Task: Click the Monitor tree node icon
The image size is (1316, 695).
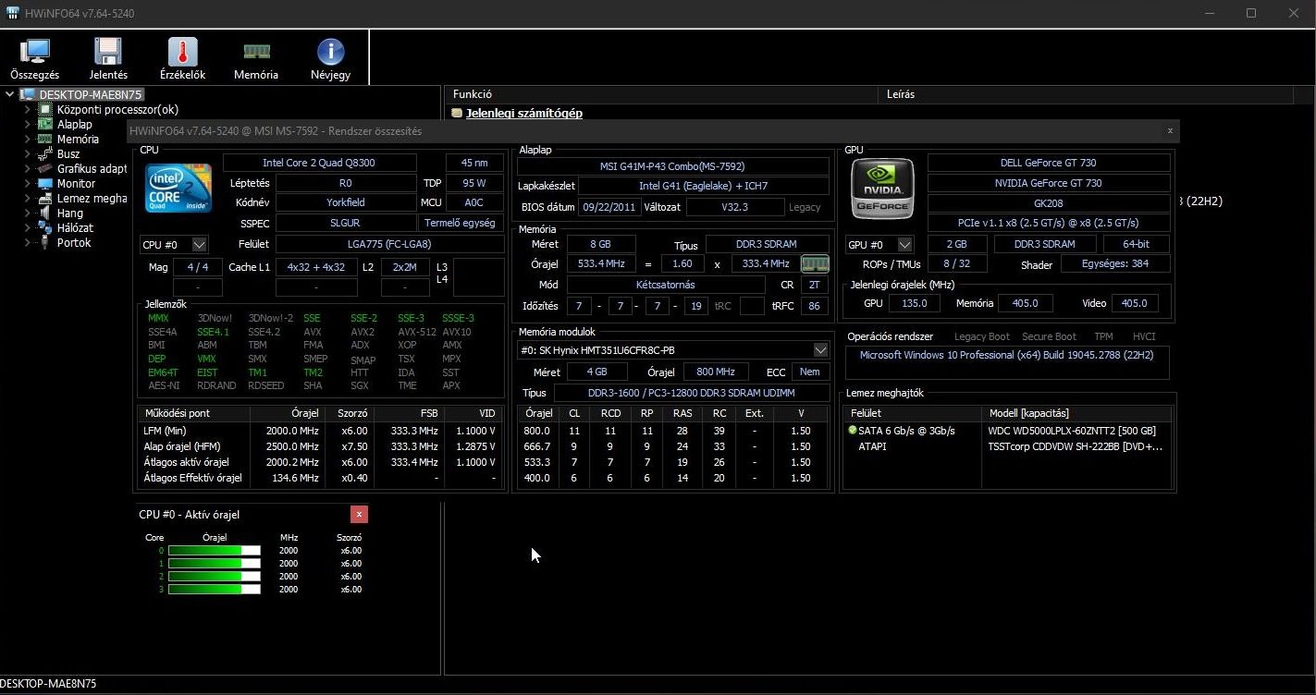Action: click(44, 183)
